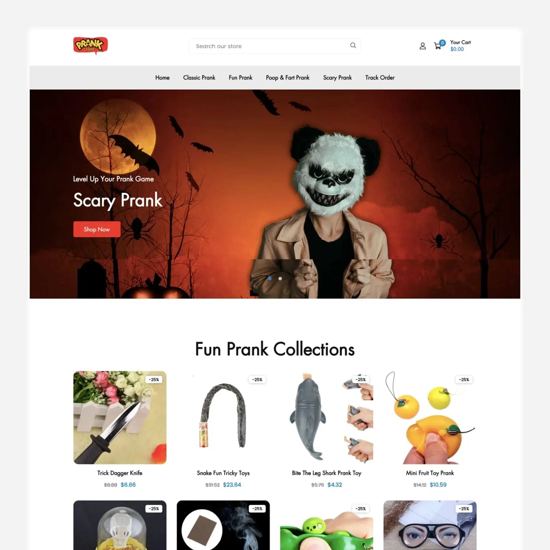Focus the Search our store field

[x=275, y=46]
